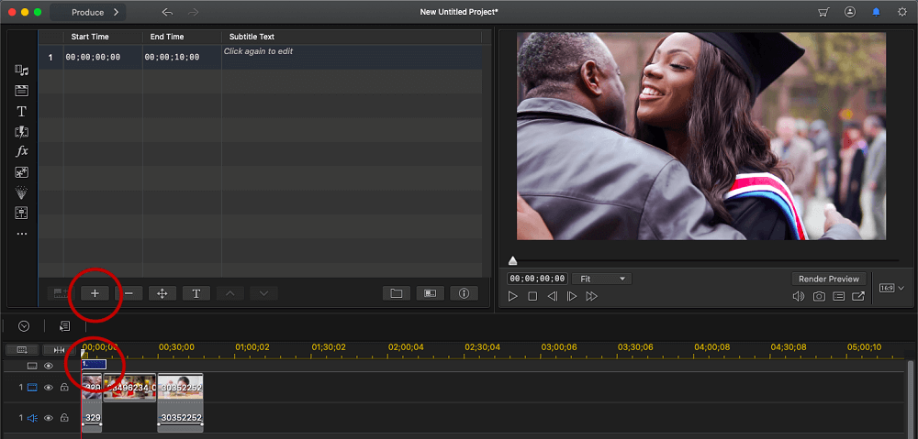Viewport: 918px width, 439px height.
Task: Click the Render Preview button
Action: click(828, 279)
